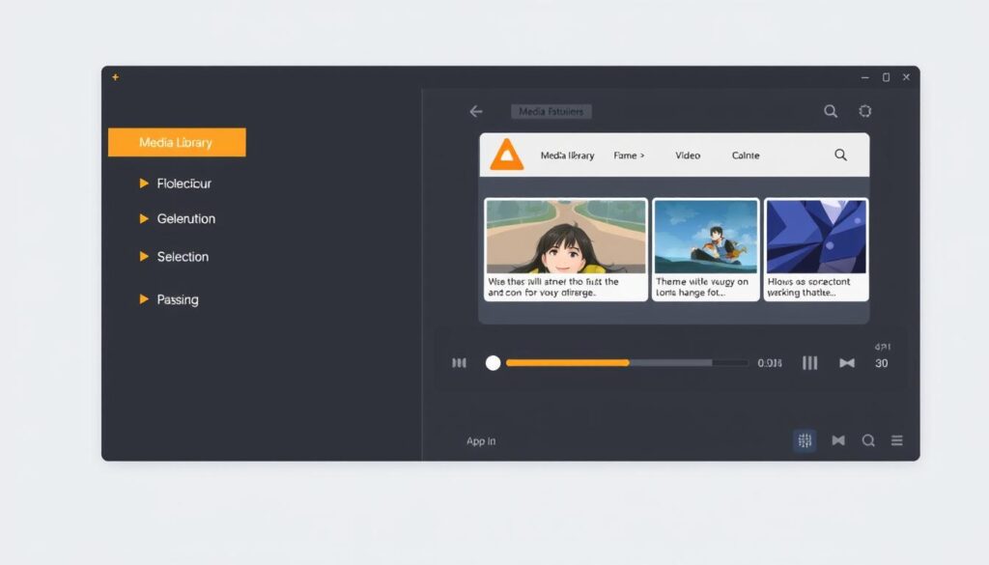Toggle the highlighted equalizer grid icon
Image resolution: width=989 pixels, height=565 pixels.
(x=805, y=440)
